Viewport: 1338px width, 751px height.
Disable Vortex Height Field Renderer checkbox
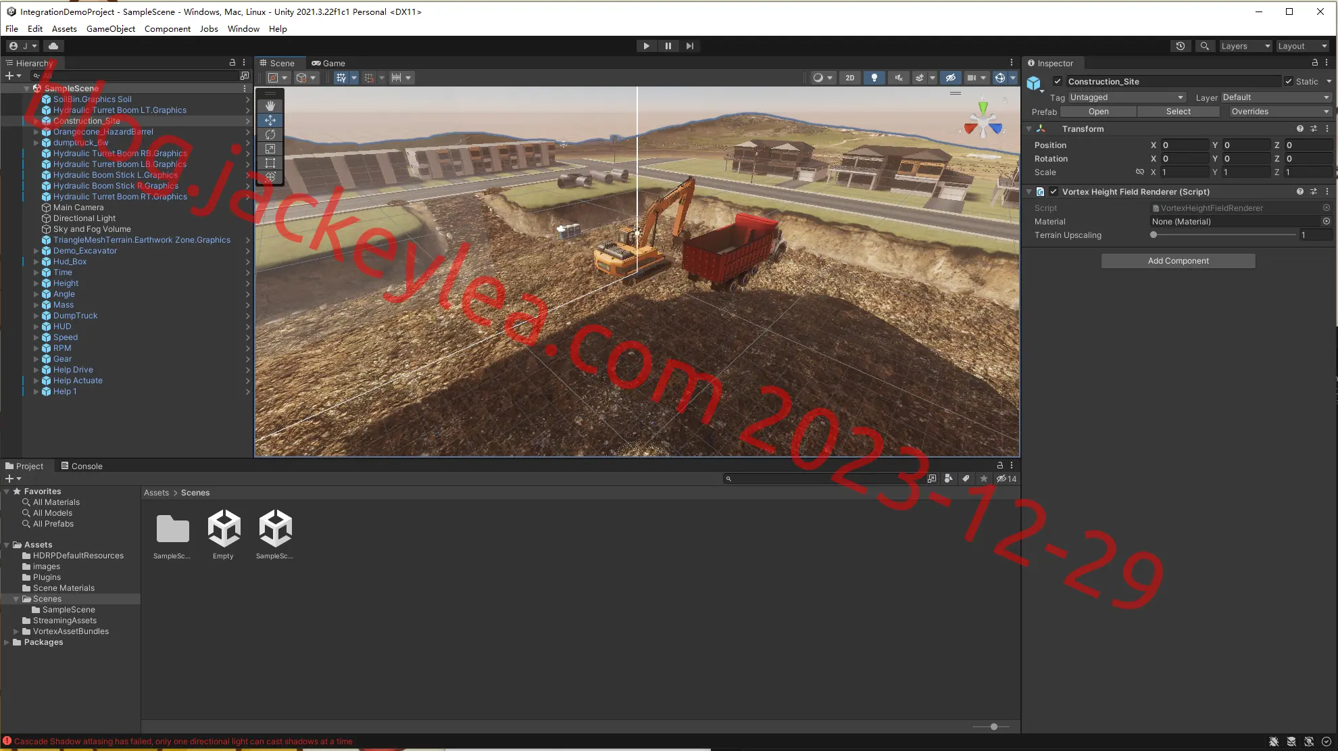tap(1054, 192)
